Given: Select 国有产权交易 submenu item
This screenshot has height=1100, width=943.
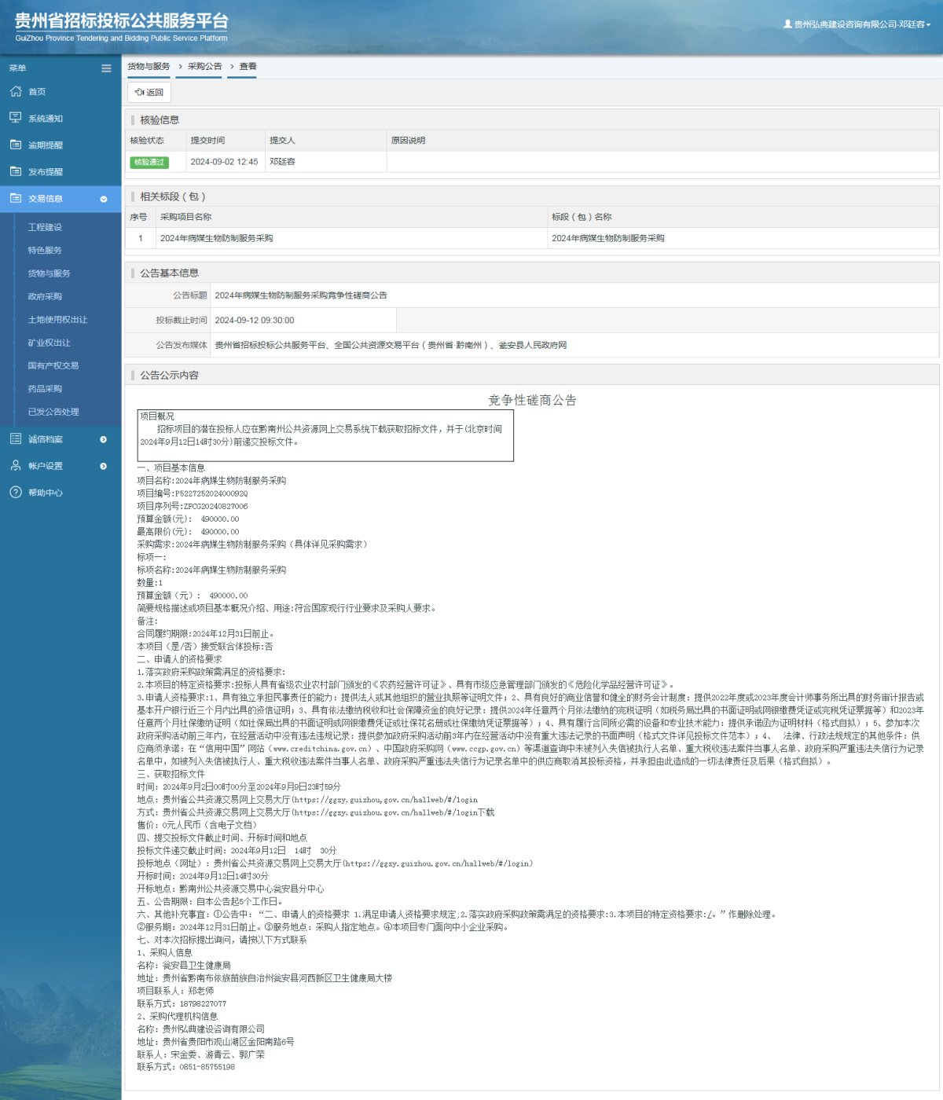Looking at the screenshot, I should pyautogui.click(x=53, y=365).
